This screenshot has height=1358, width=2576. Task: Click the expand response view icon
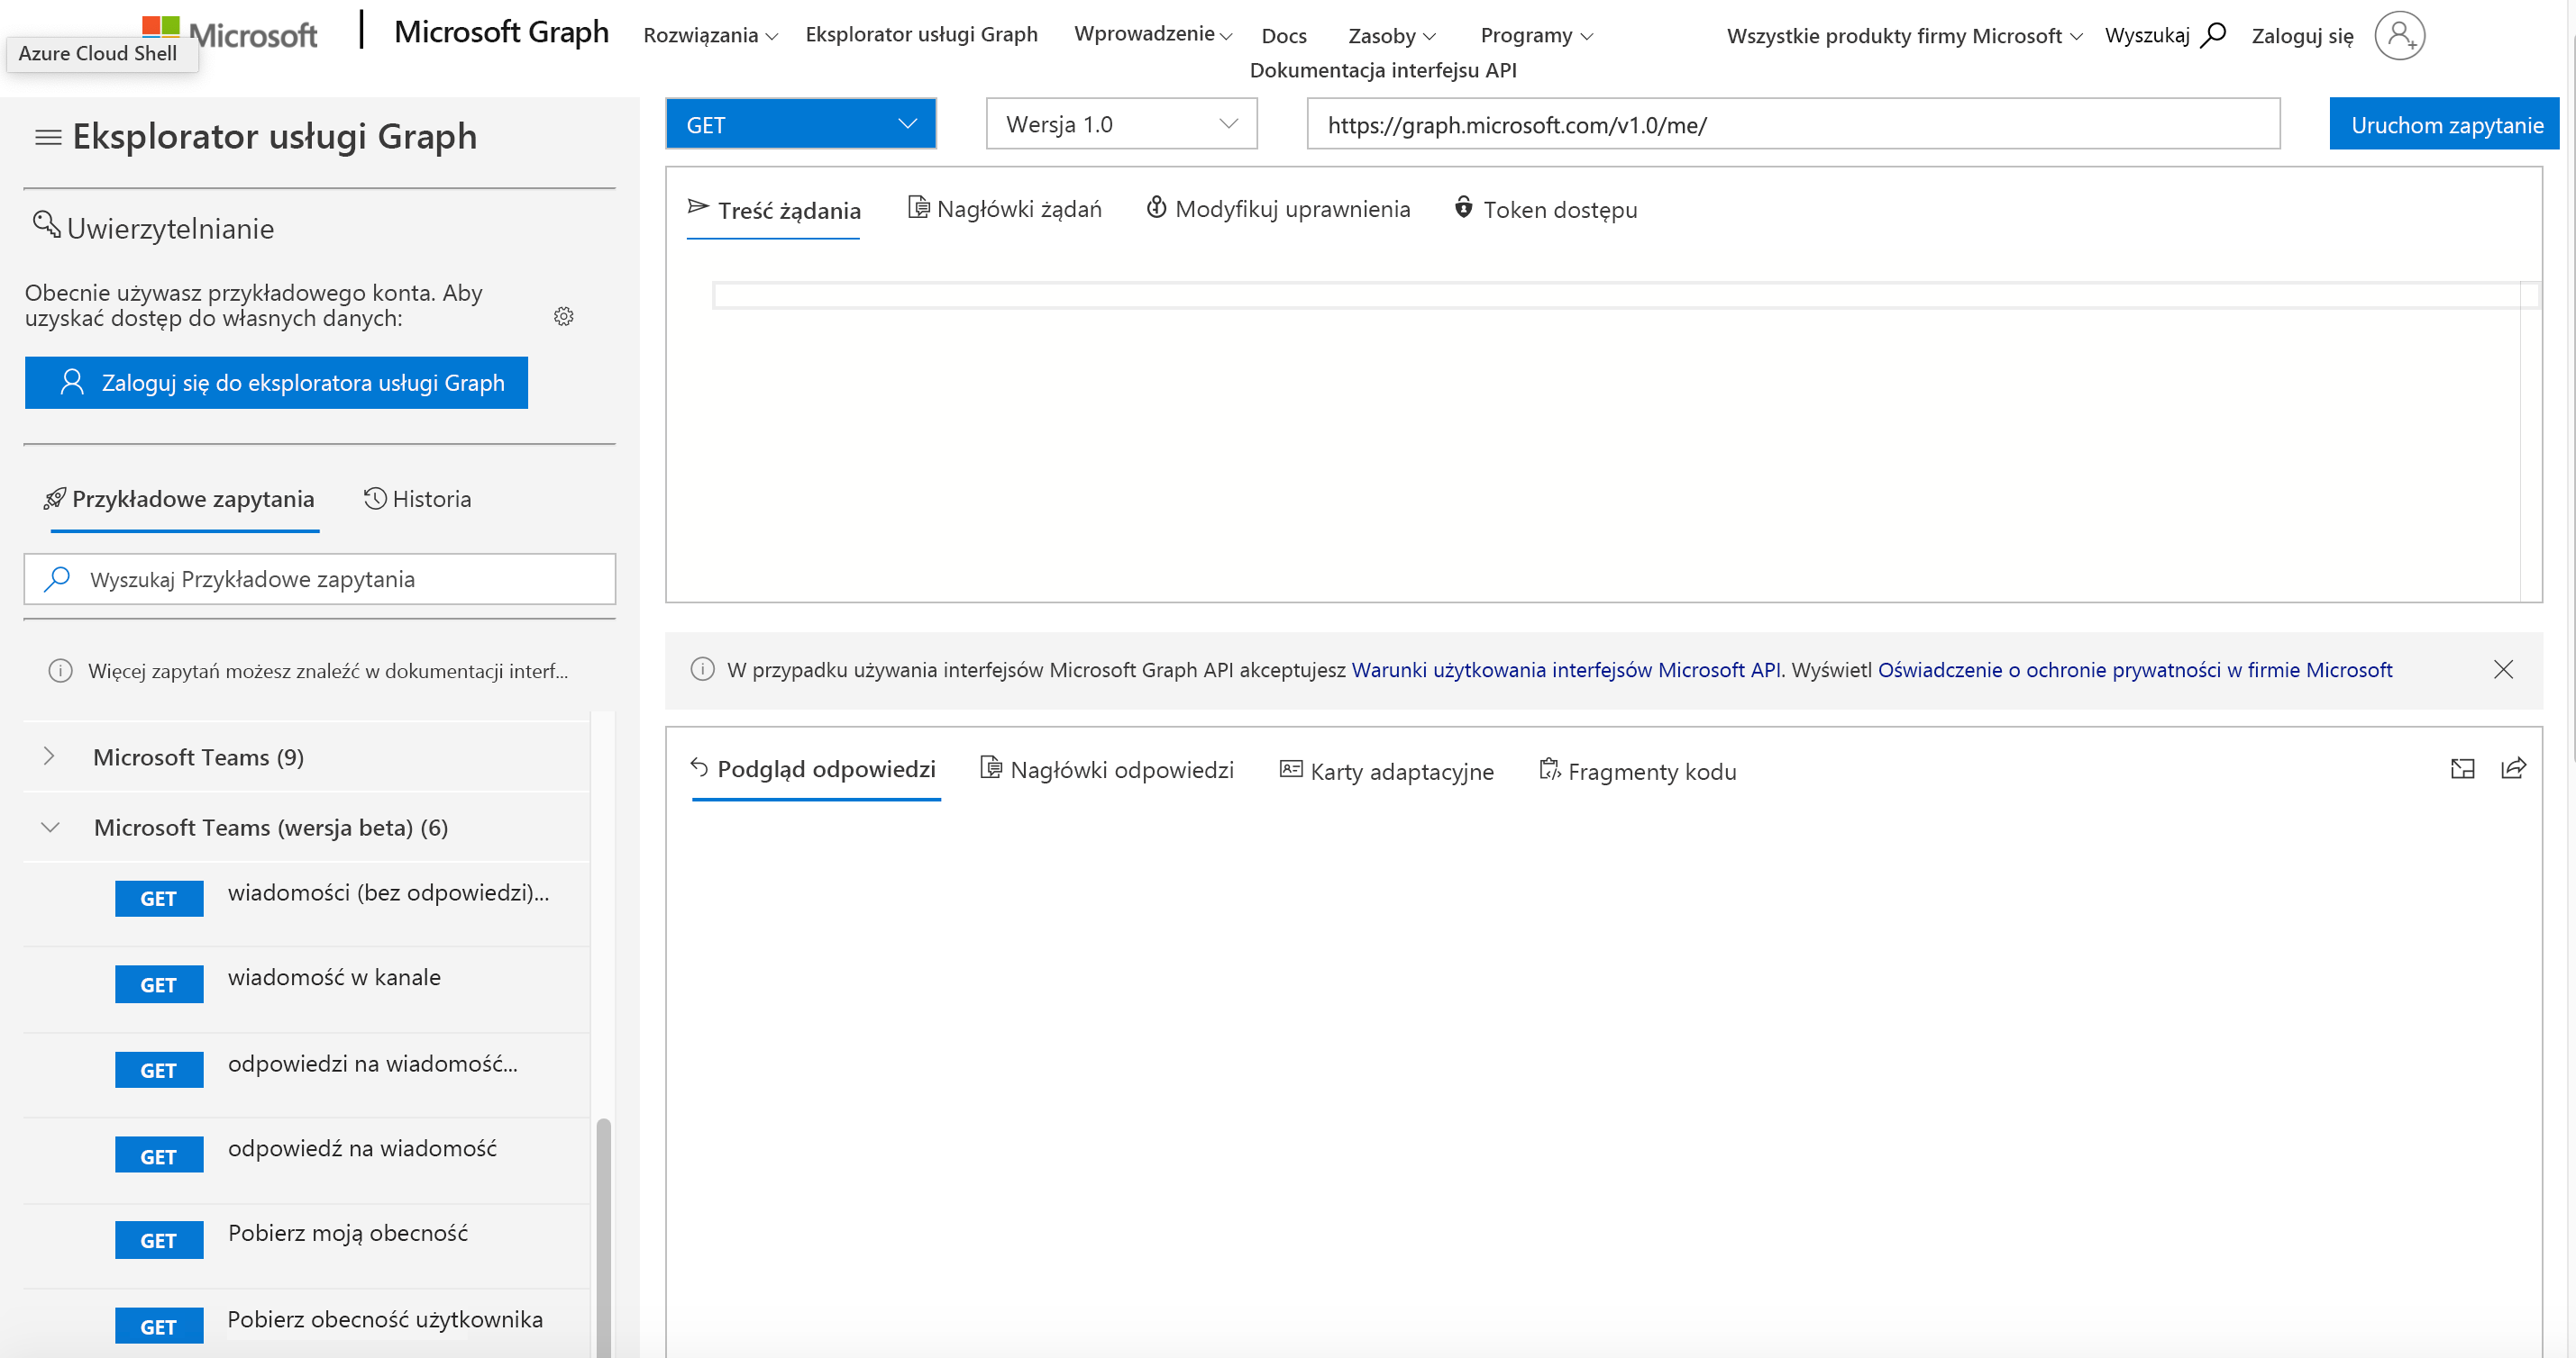click(x=2463, y=769)
